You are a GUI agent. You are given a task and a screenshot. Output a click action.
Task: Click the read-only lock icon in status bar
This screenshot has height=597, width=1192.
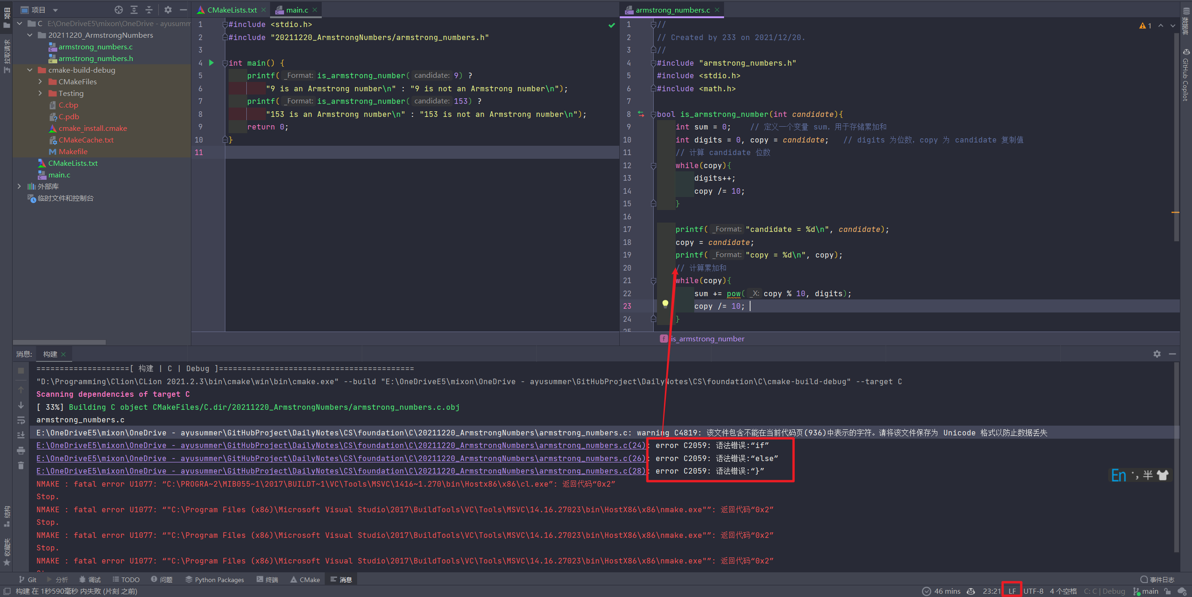[1168, 591]
